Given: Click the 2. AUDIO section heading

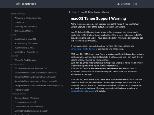Looking at the screenshot, I should point(13,35).
